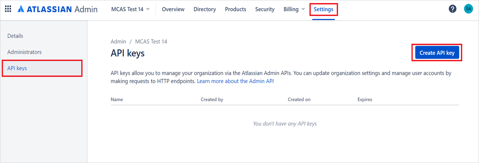The width and height of the screenshot is (479, 163).
Task: Switch to the Products tab
Action: pyautogui.click(x=236, y=9)
